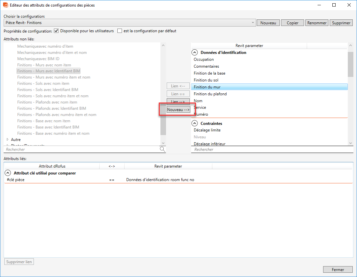357x277 pixels.
Task: Enable est la configuration par défaut
Action: (x=120, y=31)
